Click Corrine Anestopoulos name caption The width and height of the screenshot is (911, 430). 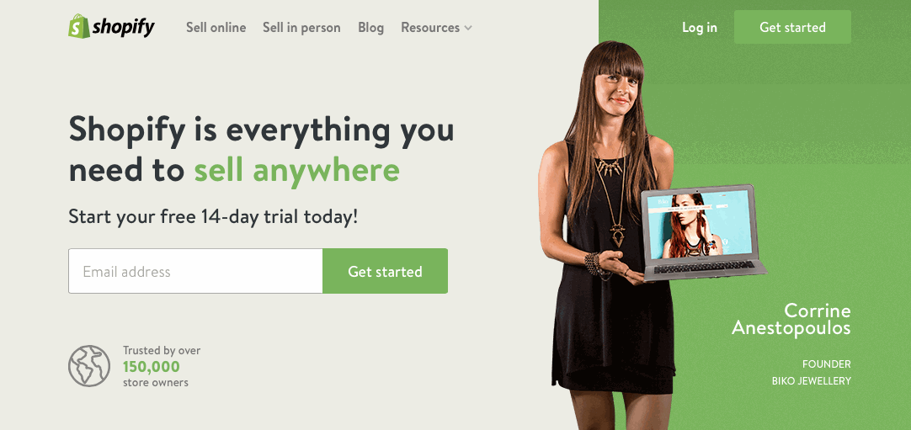coord(791,319)
